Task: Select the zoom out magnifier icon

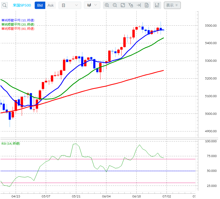Action: (115, 5)
